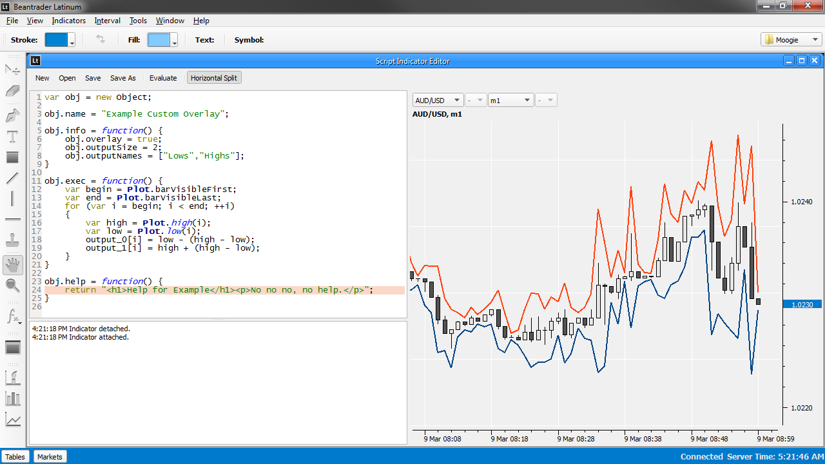This screenshot has width=825, height=464.
Task: Select the bar chart type icon
Action: (12, 398)
